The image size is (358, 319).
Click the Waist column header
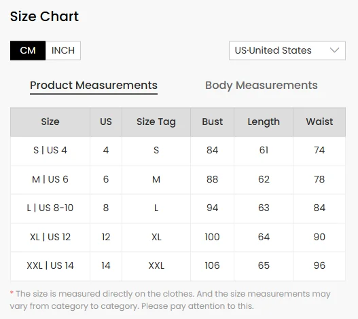(319, 122)
